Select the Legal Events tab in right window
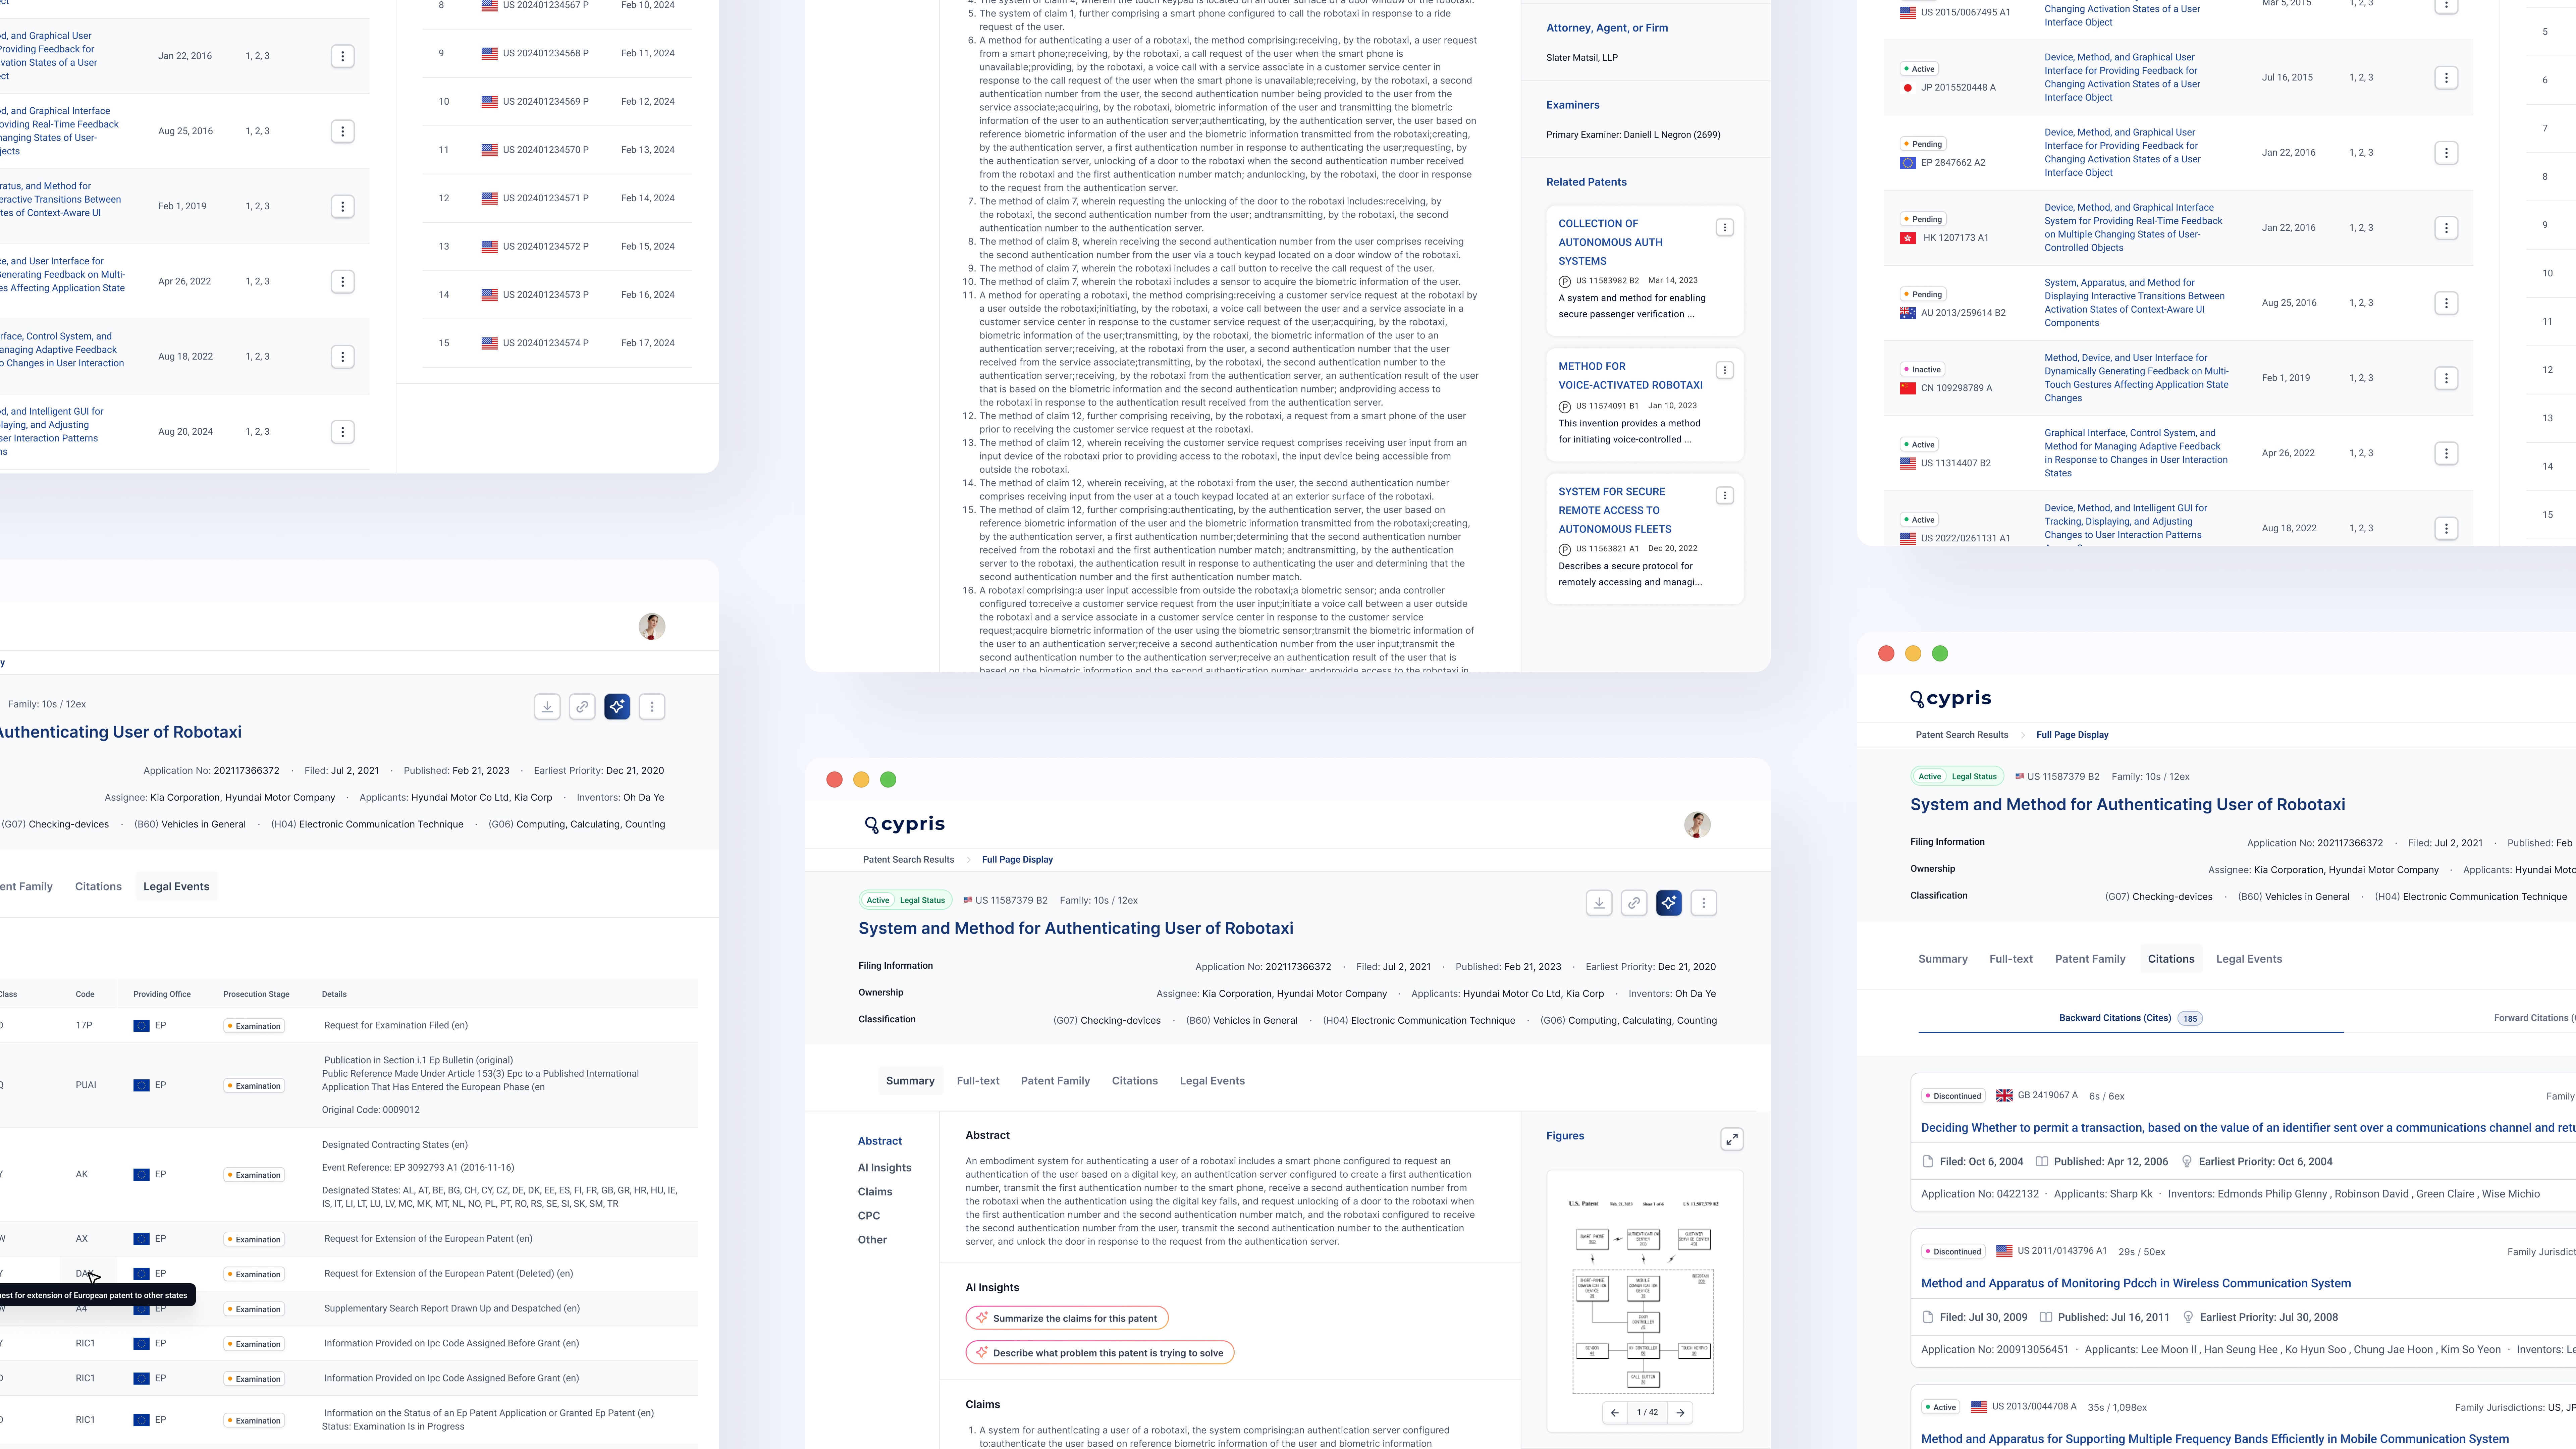The width and height of the screenshot is (2576, 1449). (2249, 959)
